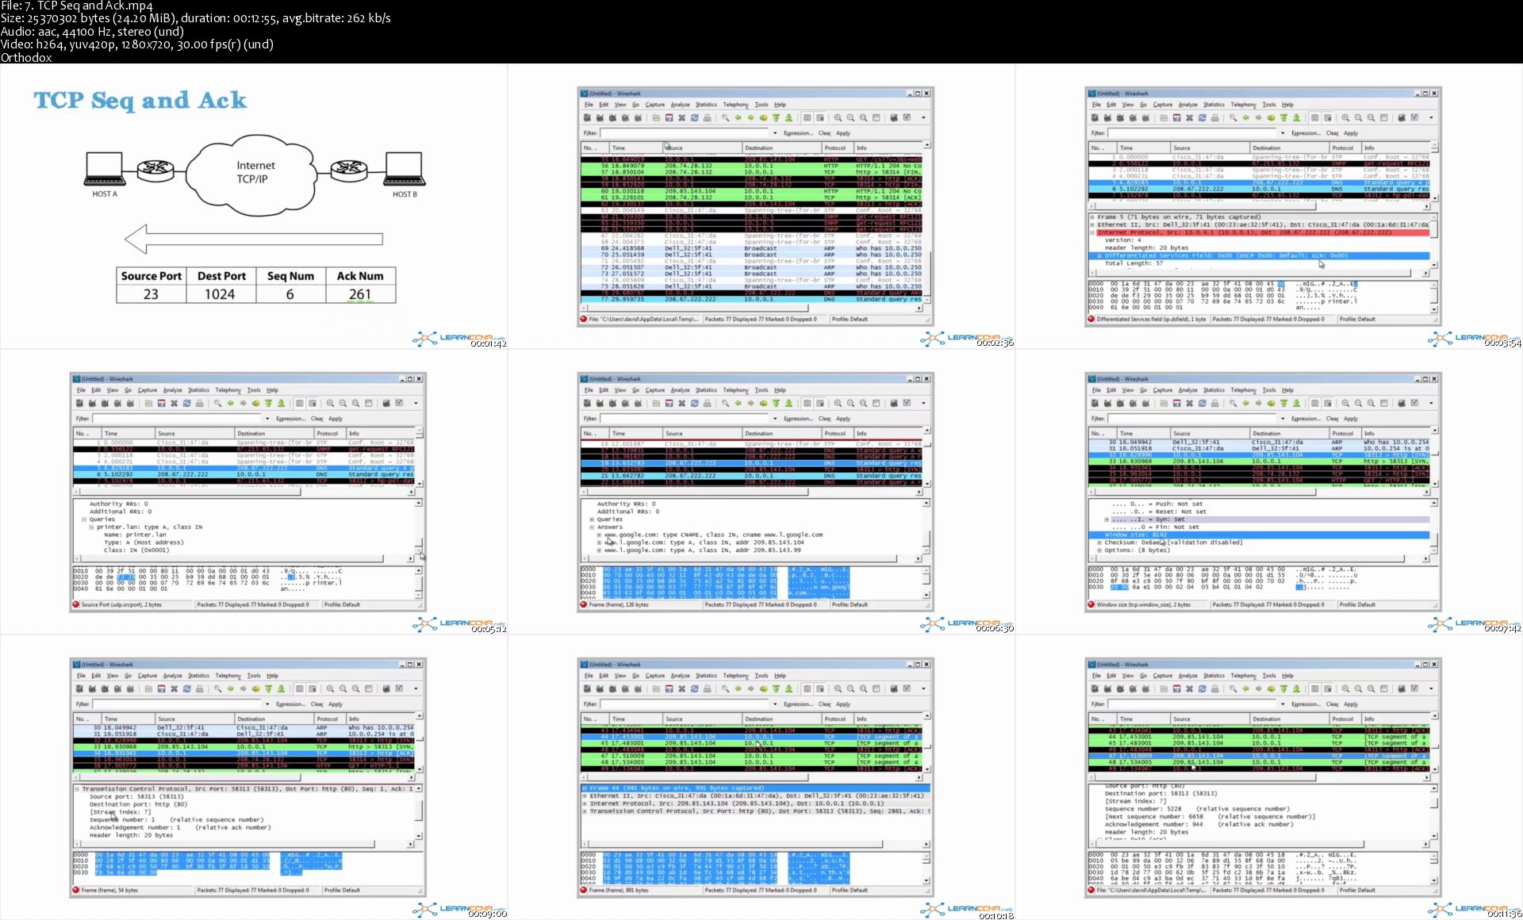The width and height of the screenshot is (1523, 920).
Task: Click Apply filter button in the 00:10:18 frame
Action: coord(843,704)
